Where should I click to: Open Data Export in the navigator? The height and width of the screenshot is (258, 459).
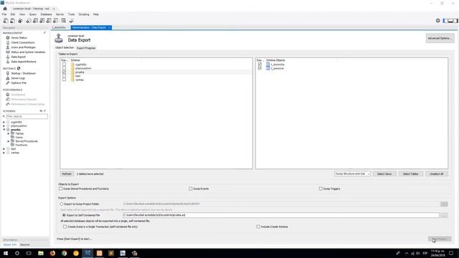[19, 57]
